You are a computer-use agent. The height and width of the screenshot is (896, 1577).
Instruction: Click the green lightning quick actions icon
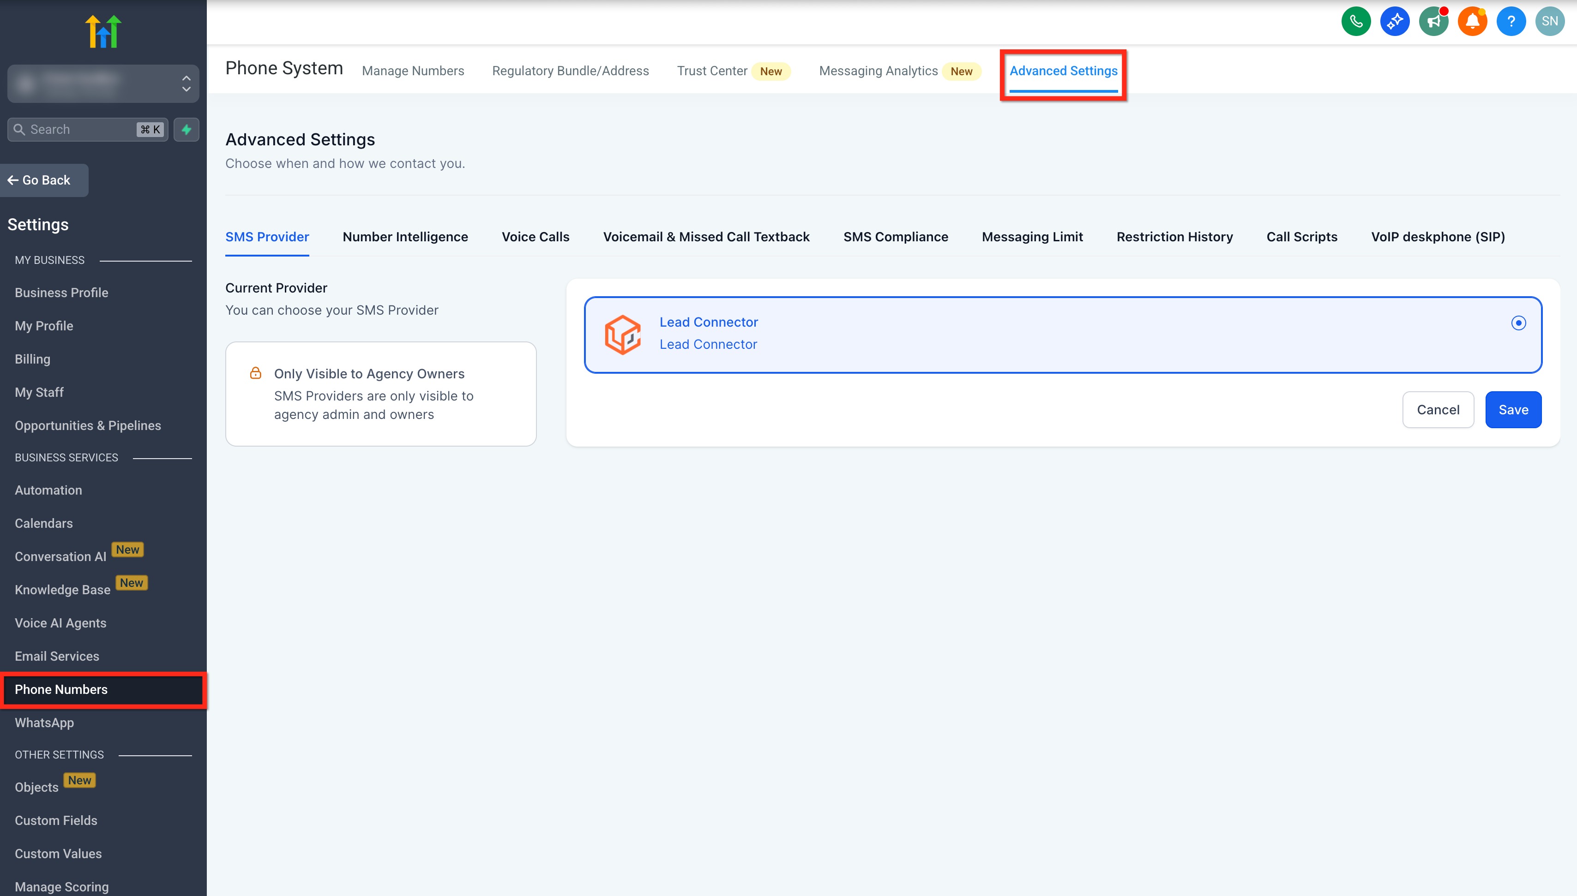point(187,129)
